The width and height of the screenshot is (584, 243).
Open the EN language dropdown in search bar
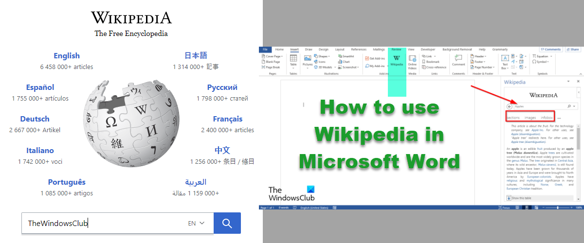tap(197, 223)
